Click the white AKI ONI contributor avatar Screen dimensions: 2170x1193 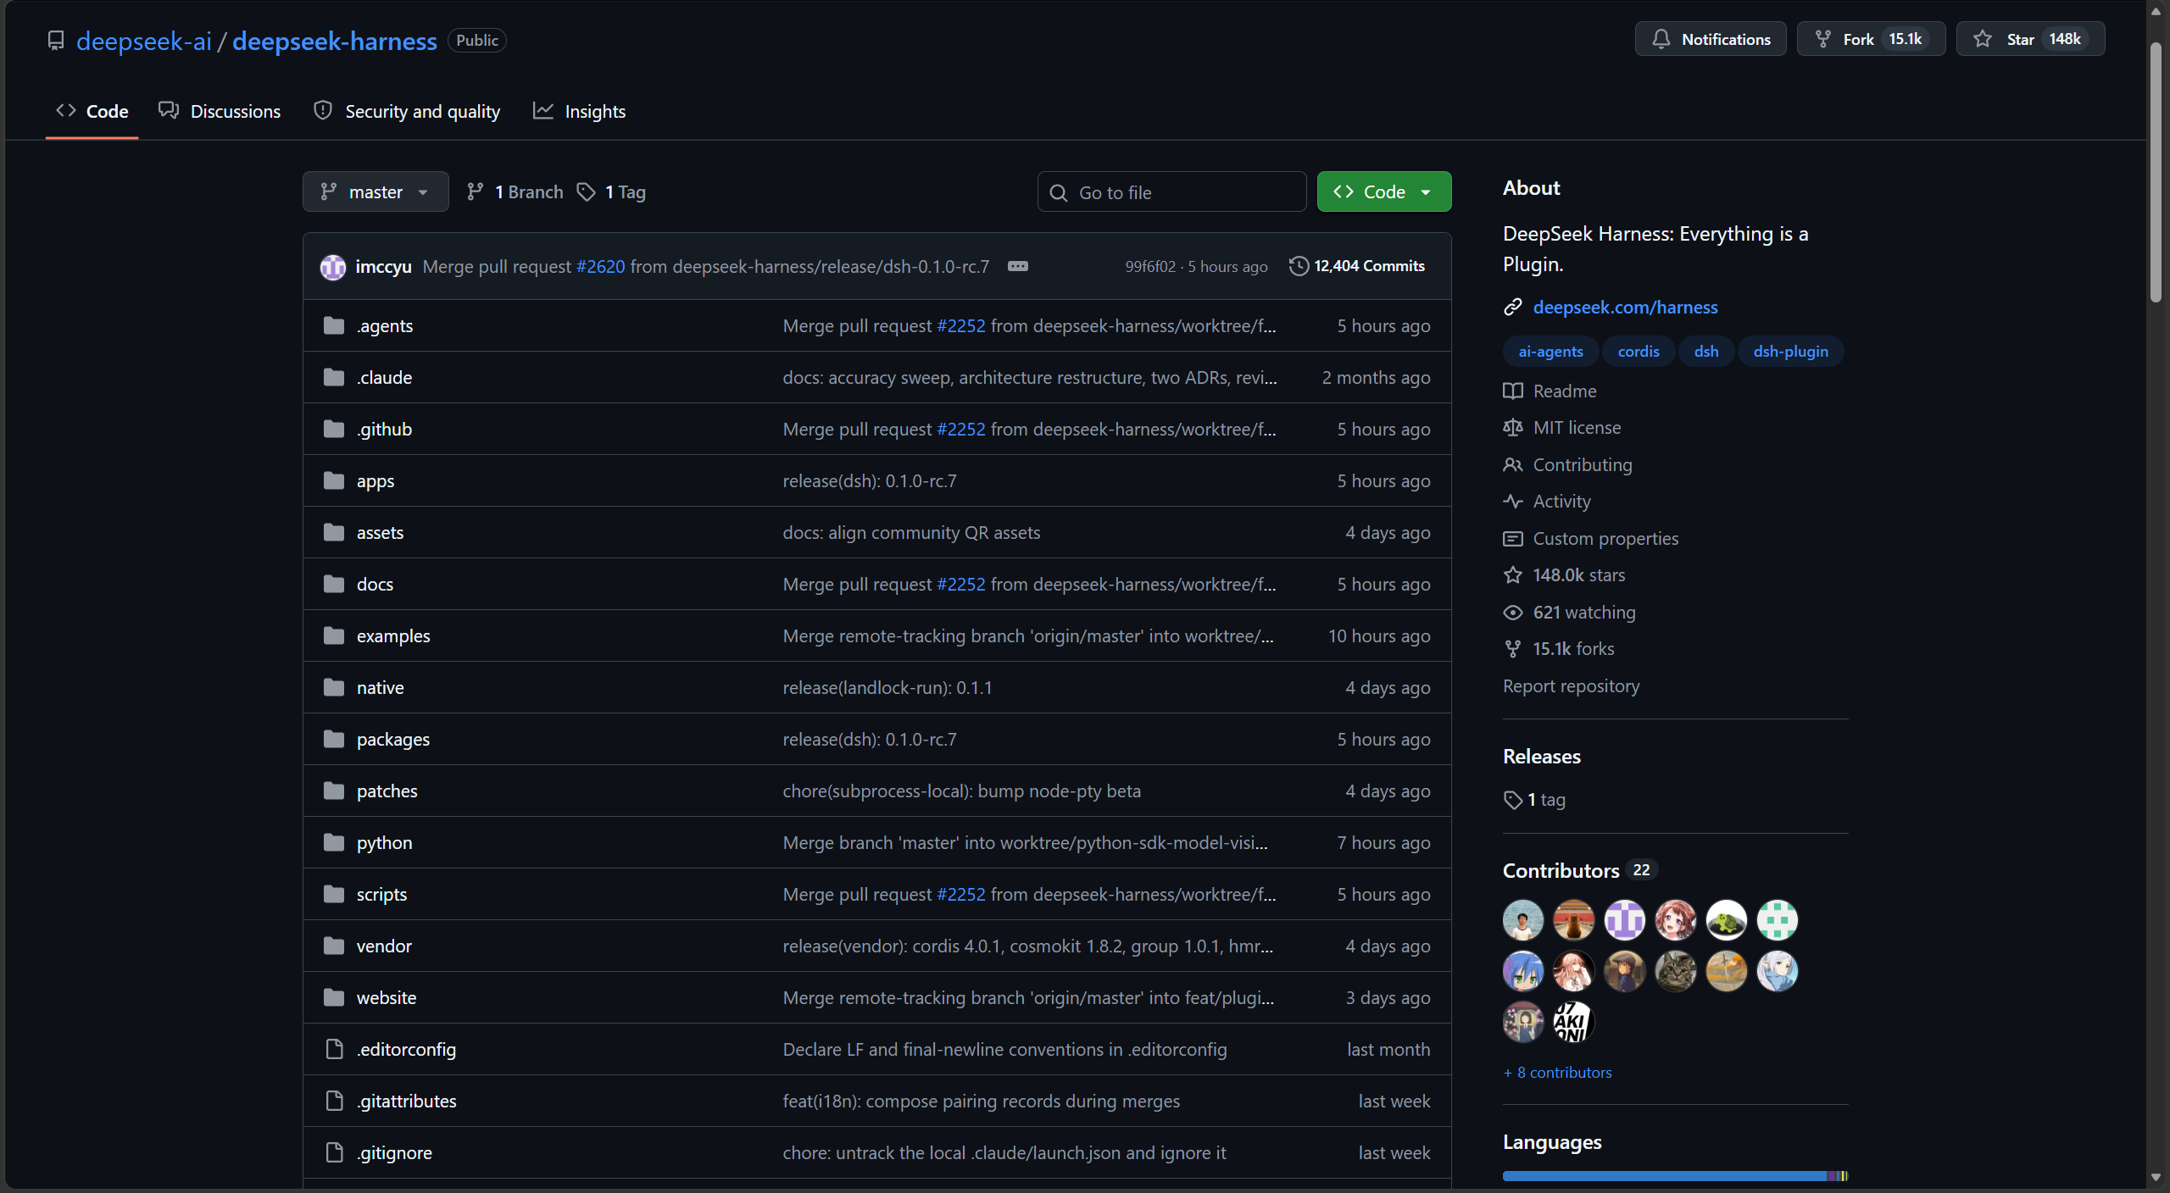coord(1574,1022)
